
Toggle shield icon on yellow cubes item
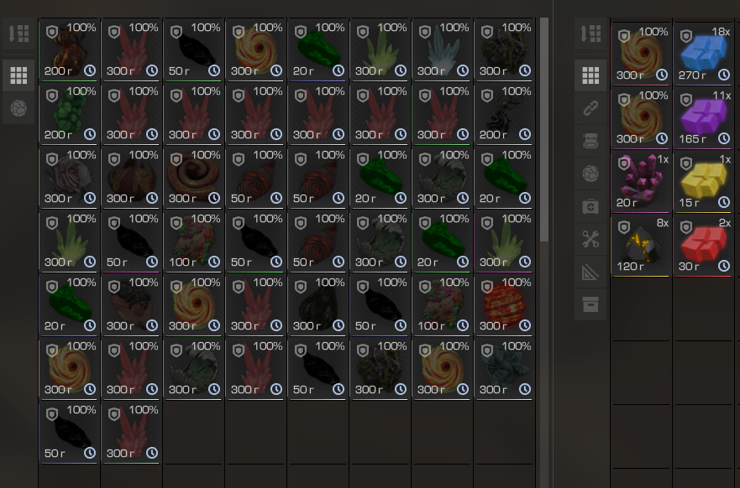click(686, 164)
